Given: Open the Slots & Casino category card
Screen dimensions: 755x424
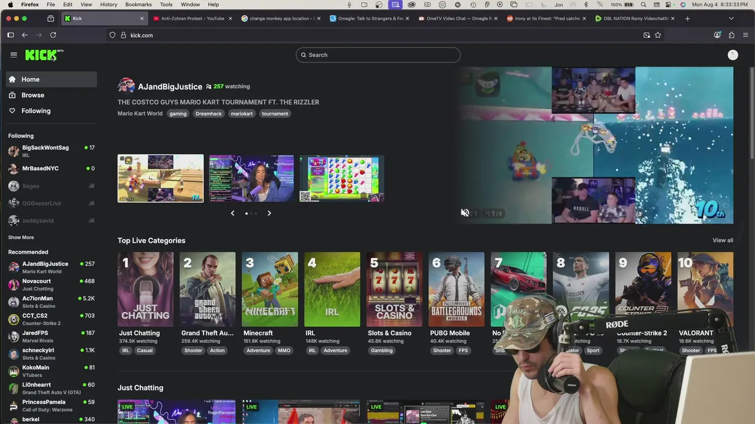Looking at the screenshot, I should click(x=394, y=289).
